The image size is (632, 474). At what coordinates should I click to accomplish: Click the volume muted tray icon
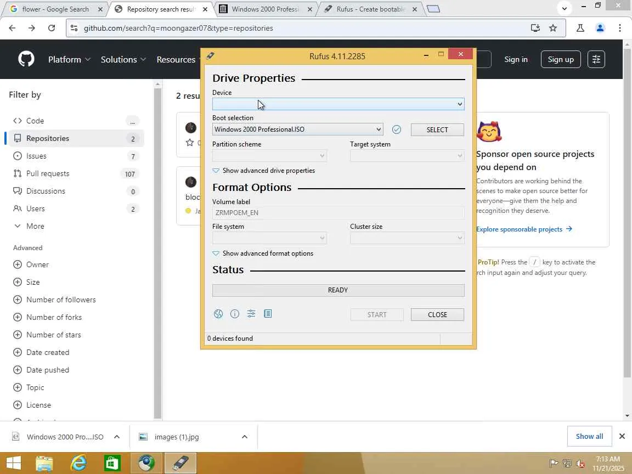click(x=580, y=464)
